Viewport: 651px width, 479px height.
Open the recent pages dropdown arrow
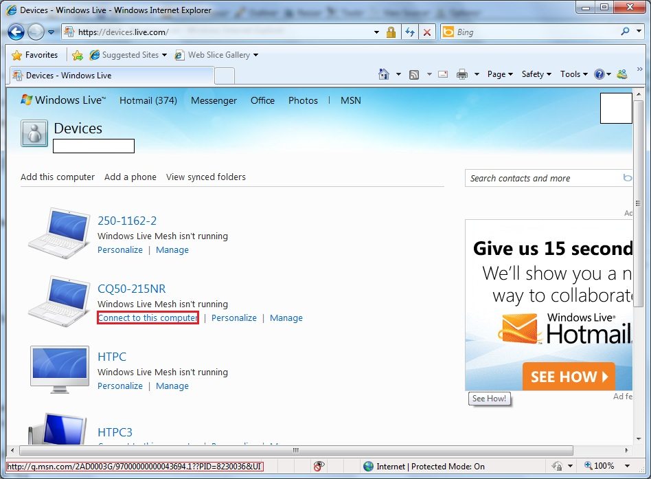click(51, 32)
